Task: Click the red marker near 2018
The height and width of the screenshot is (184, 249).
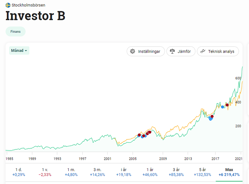Action: 227,105
